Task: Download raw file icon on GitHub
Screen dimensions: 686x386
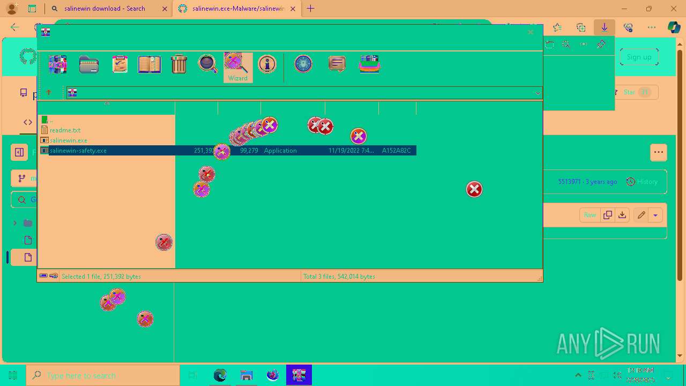Action: [x=622, y=215]
